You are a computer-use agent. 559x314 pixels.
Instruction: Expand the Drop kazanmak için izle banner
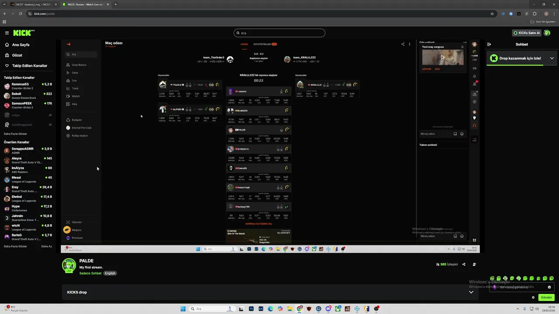(552, 58)
